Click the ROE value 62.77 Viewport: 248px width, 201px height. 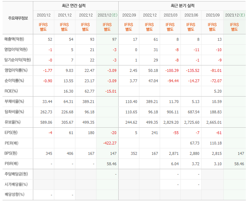[x=89, y=91]
